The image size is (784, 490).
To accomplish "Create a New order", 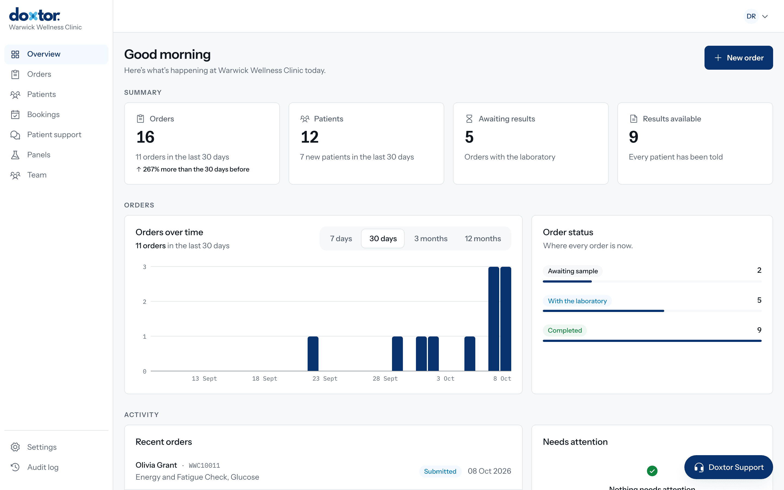I will click(738, 58).
